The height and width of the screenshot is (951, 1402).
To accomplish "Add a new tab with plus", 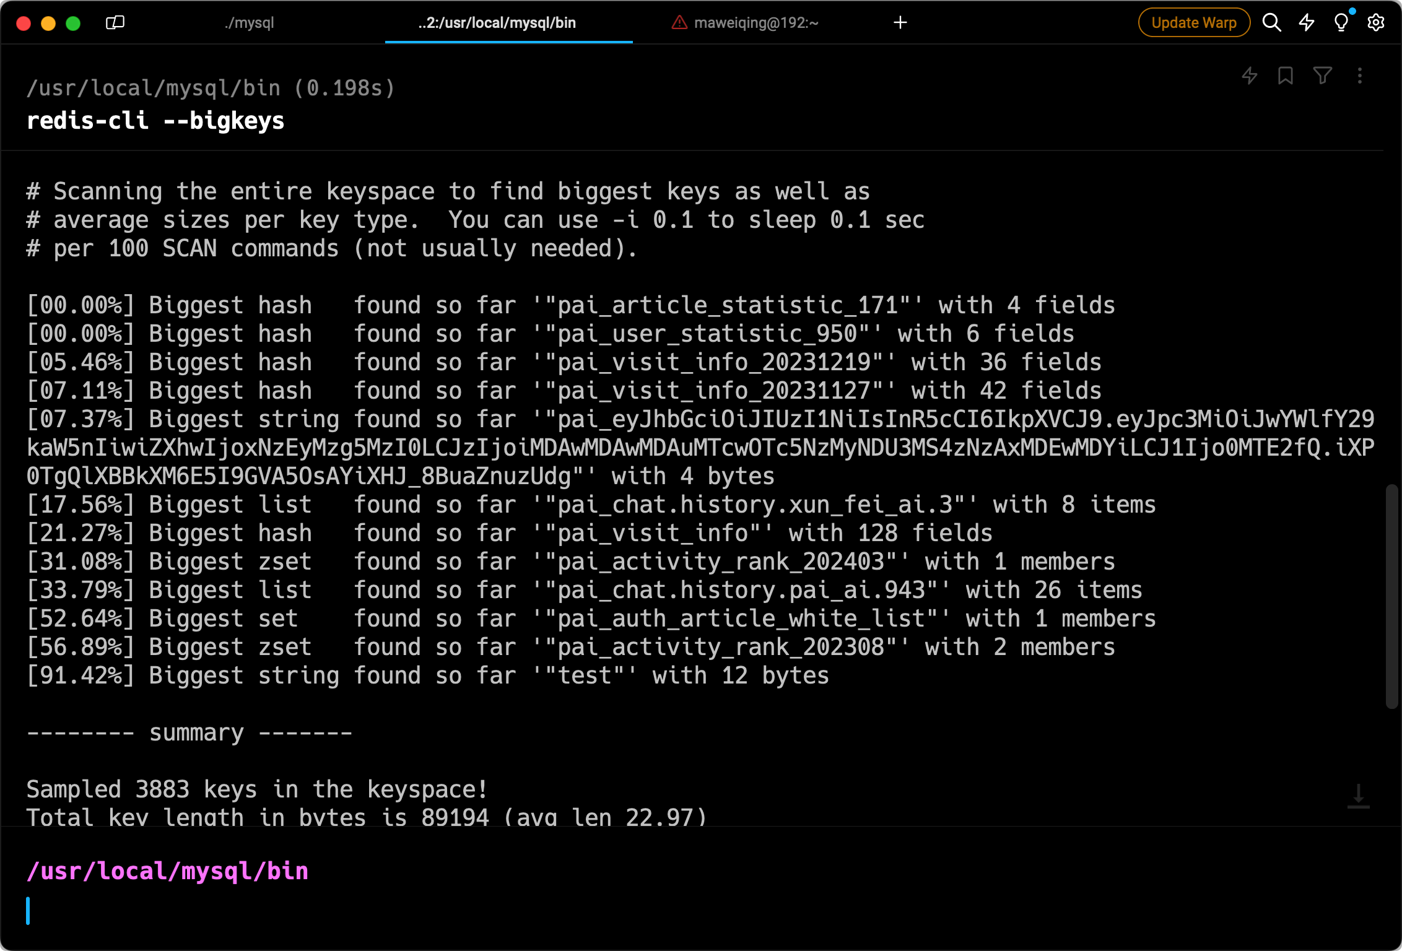I will pyautogui.click(x=900, y=23).
